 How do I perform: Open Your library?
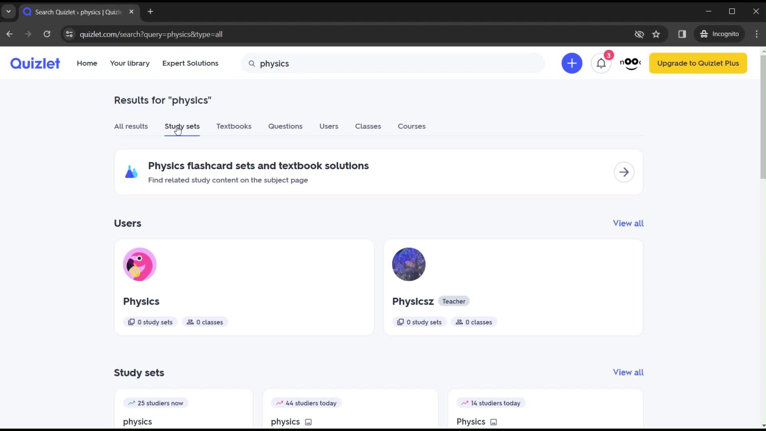(x=130, y=63)
